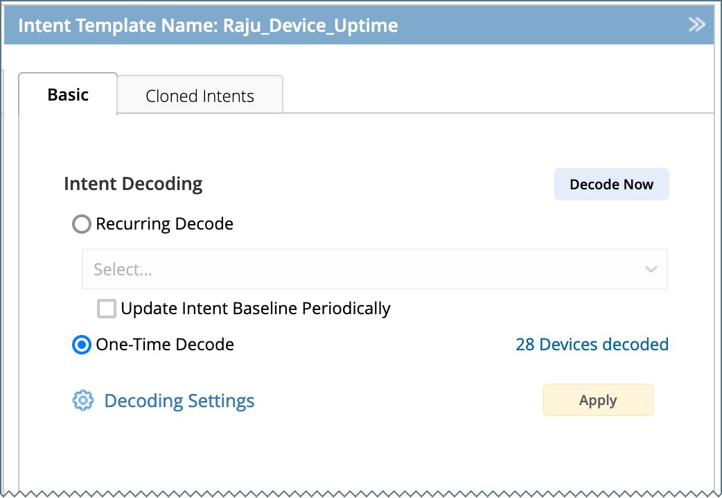Click the Apply button
Screen dimensions: 722x498
click(x=598, y=400)
